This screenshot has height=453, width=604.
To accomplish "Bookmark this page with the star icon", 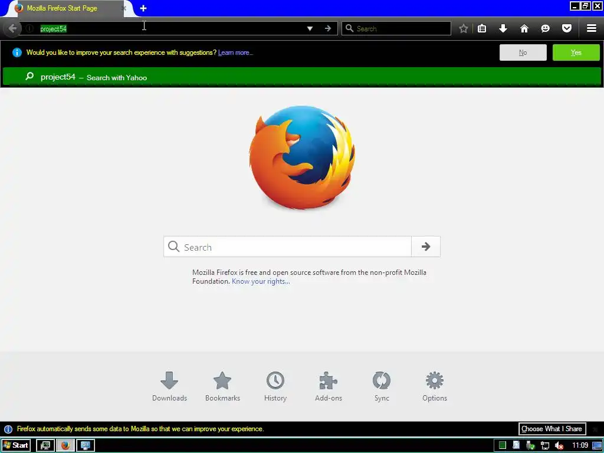I will tap(464, 28).
